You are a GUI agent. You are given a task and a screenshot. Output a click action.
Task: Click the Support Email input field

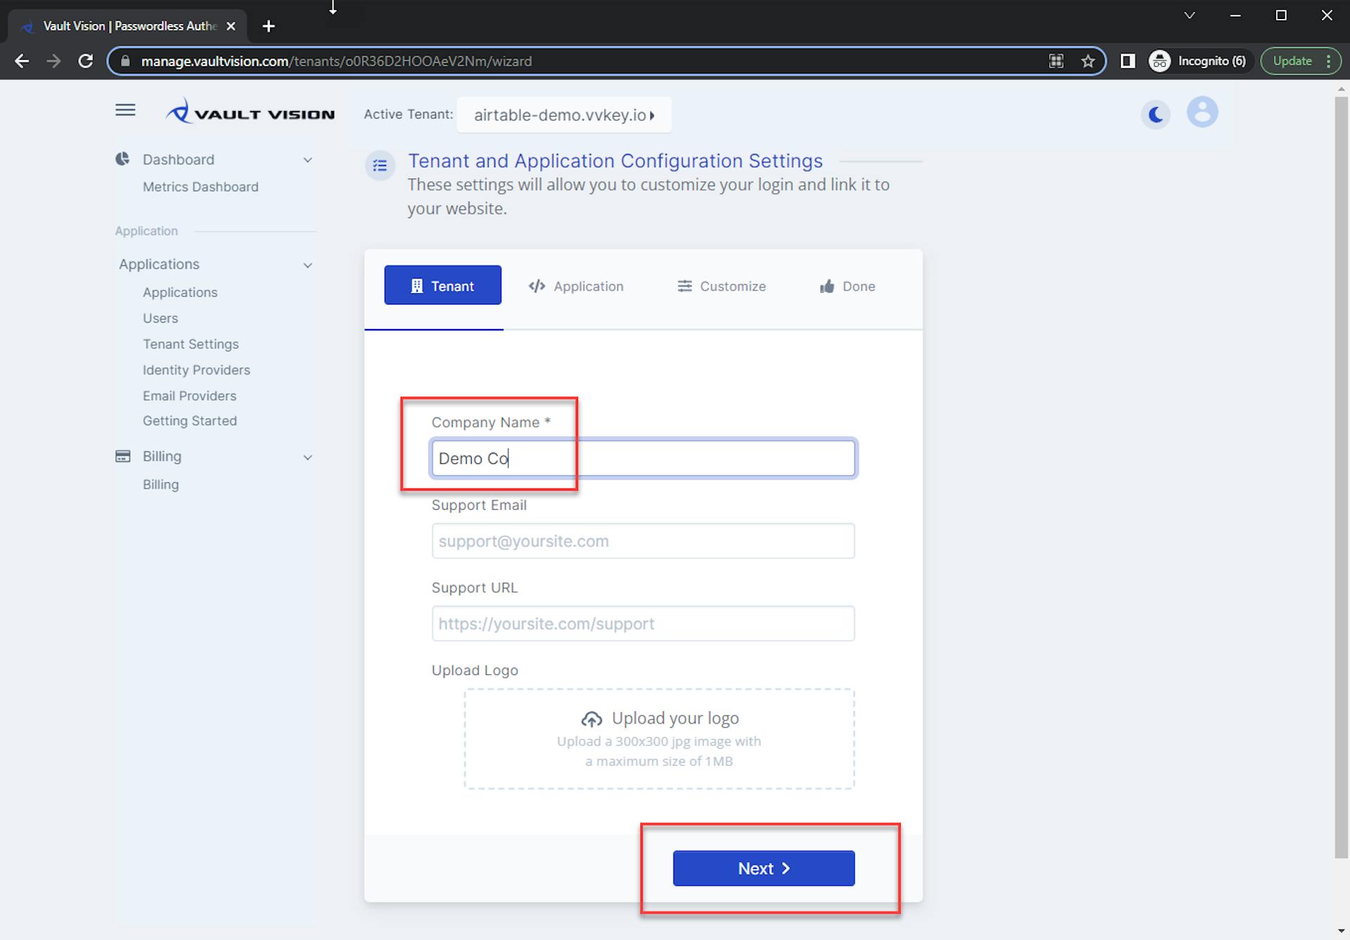(x=642, y=541)
